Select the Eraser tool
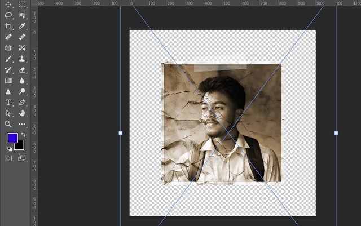The height and width of the screenshot is (226, 361). coord(22,70)
